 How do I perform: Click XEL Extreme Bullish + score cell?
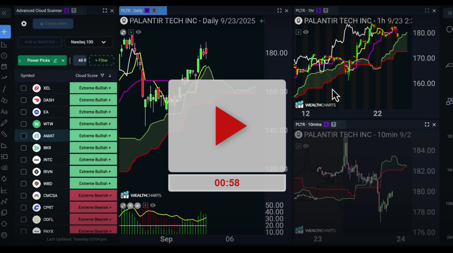pyautogui.click(x=93, y=88)
